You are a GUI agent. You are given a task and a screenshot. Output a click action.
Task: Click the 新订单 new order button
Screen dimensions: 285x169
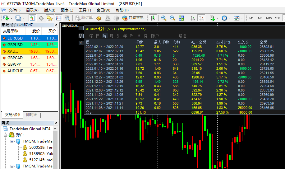(x=84, y=18)
